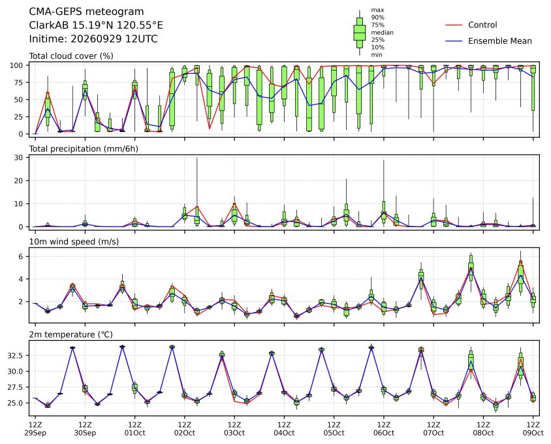Screen dimensions: 551x444
Task: Click the 12Z 09Oct axis label
Action: pyautogui.click(x=533, y=428)
